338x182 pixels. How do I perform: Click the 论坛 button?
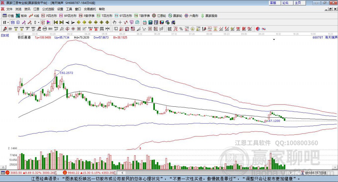287,3
